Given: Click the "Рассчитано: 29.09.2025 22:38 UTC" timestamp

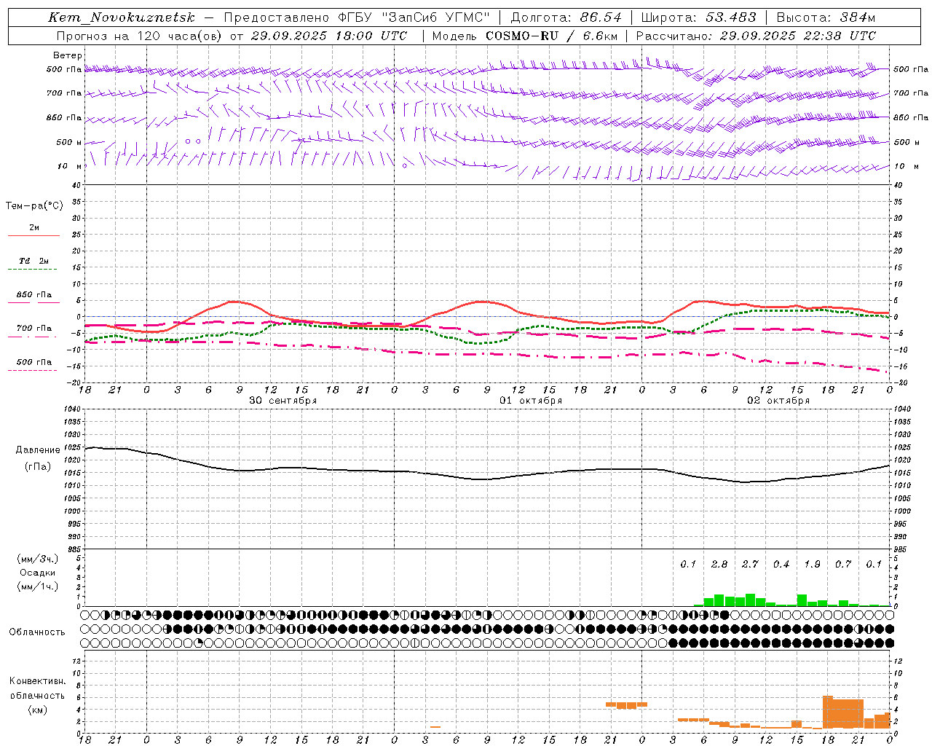Looking at the screenshot, I should coord(756,36).
